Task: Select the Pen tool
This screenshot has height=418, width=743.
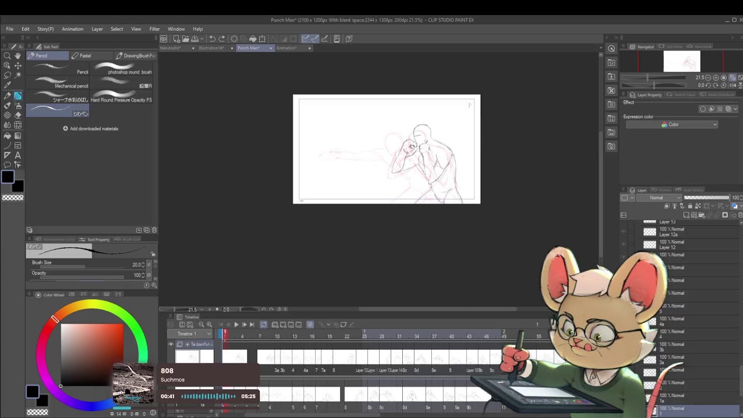Action: [x=7, y=95]
